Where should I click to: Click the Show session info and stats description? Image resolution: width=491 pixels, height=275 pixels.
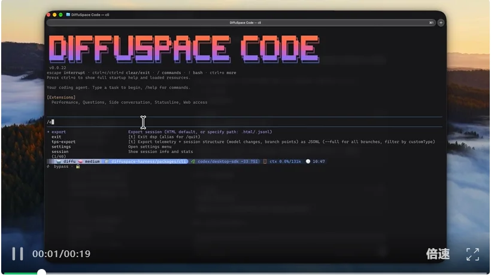[x=160, y=152]
